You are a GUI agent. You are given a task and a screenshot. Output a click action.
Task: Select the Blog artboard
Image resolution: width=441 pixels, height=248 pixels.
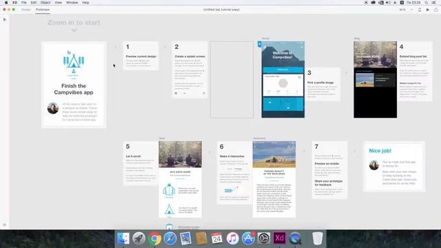tap(375, 80)
